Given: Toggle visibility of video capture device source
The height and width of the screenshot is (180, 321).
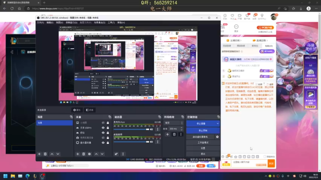Looking at the screenshot, I should coord(103,138).
